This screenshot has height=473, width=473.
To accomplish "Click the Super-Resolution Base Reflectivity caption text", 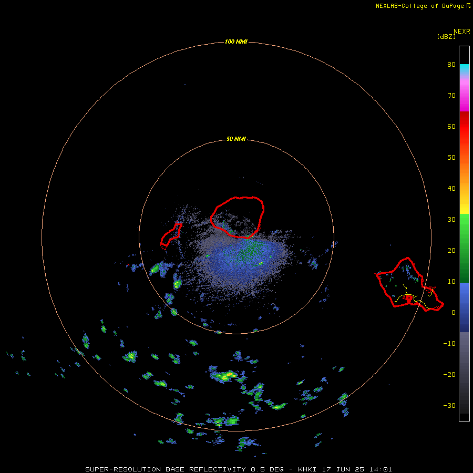I will (238, 469).
